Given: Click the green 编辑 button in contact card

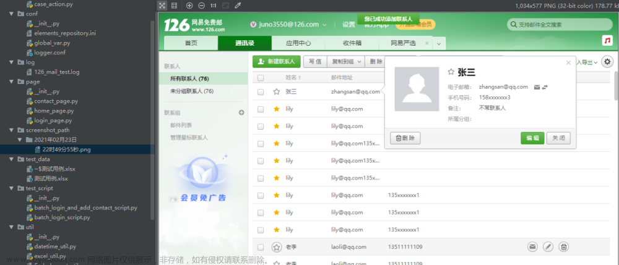Looking at the screenshot, I should pos(532,138).
